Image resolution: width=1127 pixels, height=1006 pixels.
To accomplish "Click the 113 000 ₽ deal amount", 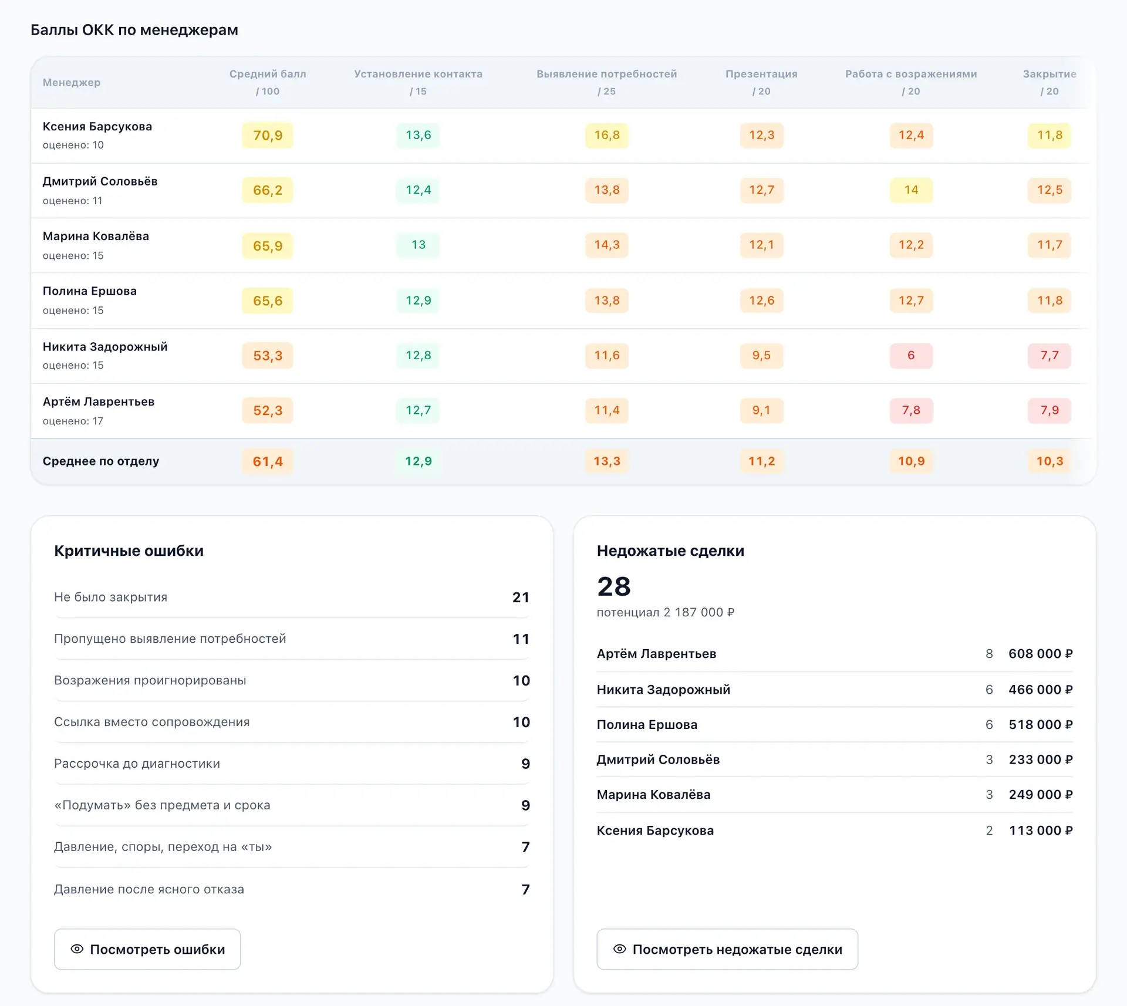I will click(x=1041, y=831).
